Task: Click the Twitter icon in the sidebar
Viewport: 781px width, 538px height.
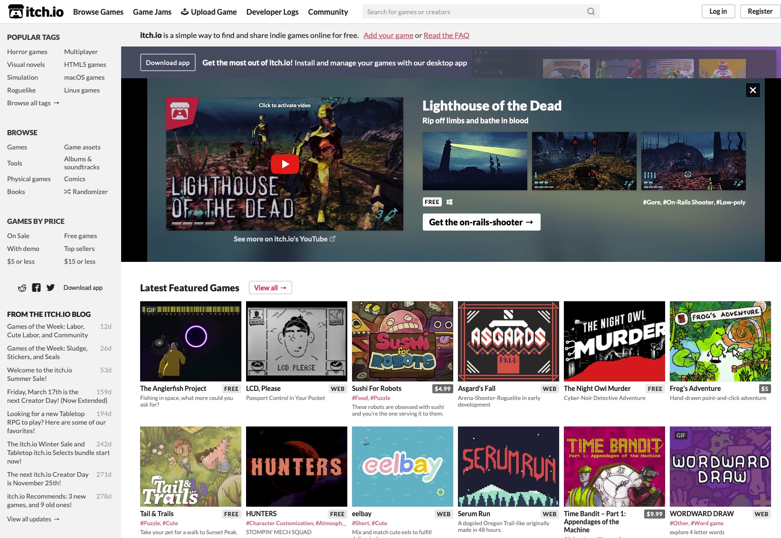Action: (50, 288)
